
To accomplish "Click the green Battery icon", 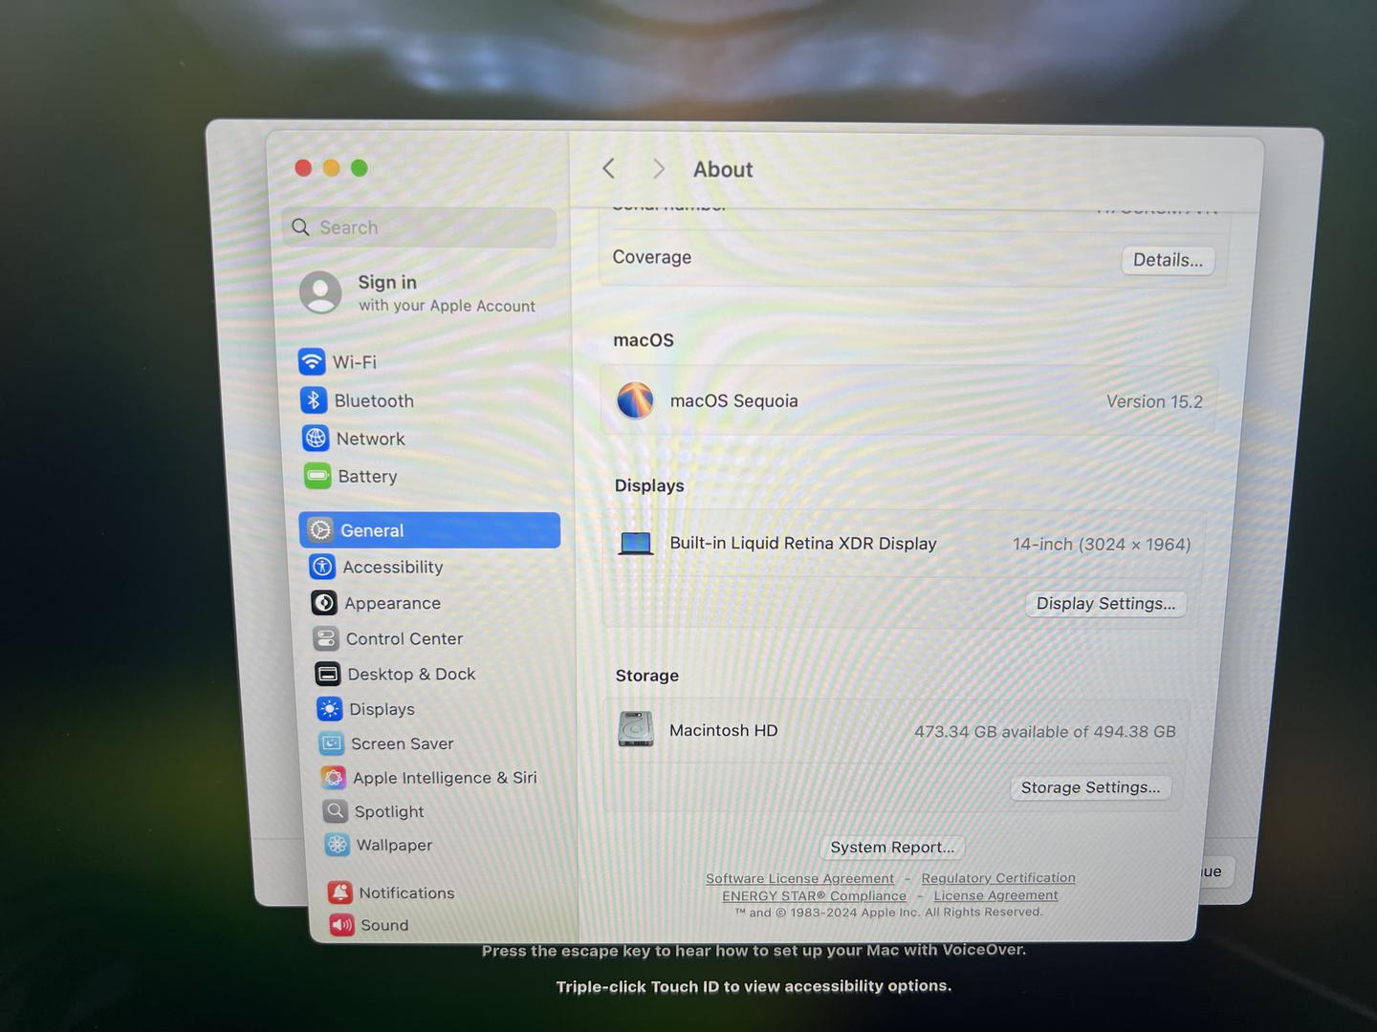I will pos(317,475).
